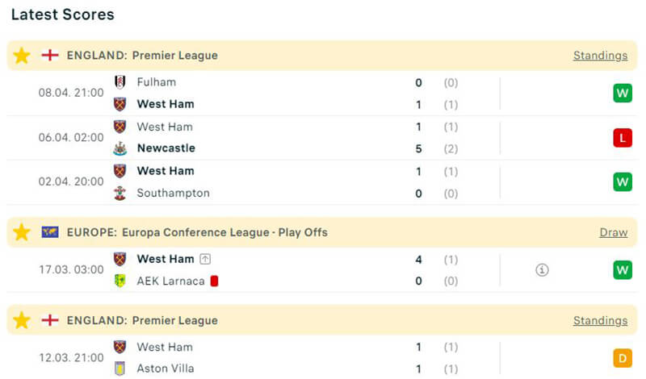The width and height of the screenshot is (646, 379).
Task: Click the red L badge for Newcastle match
Action: click(x=622, y=138)
